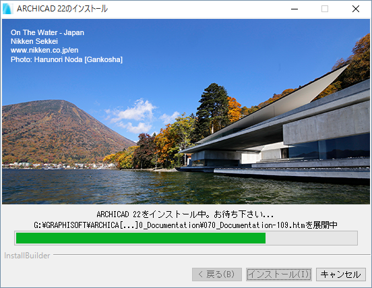
Task: Click the disabled maximize button
Action: tap(325, 9)
